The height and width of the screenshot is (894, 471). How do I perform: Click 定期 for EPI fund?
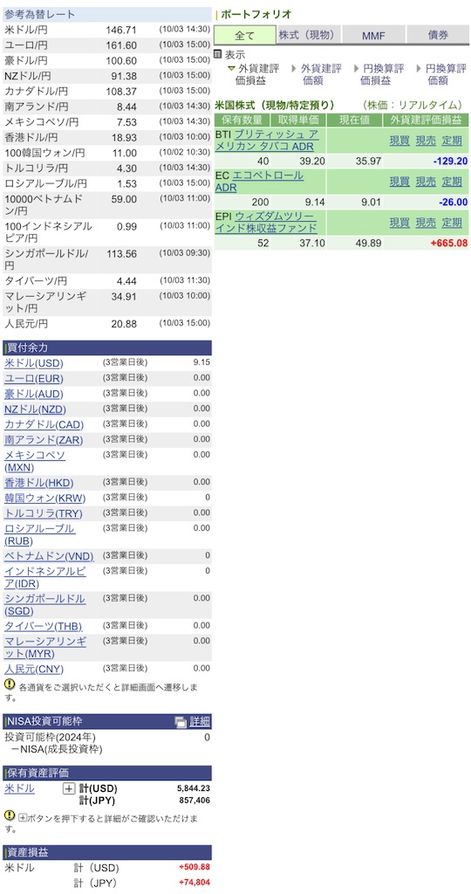point(452,223)
